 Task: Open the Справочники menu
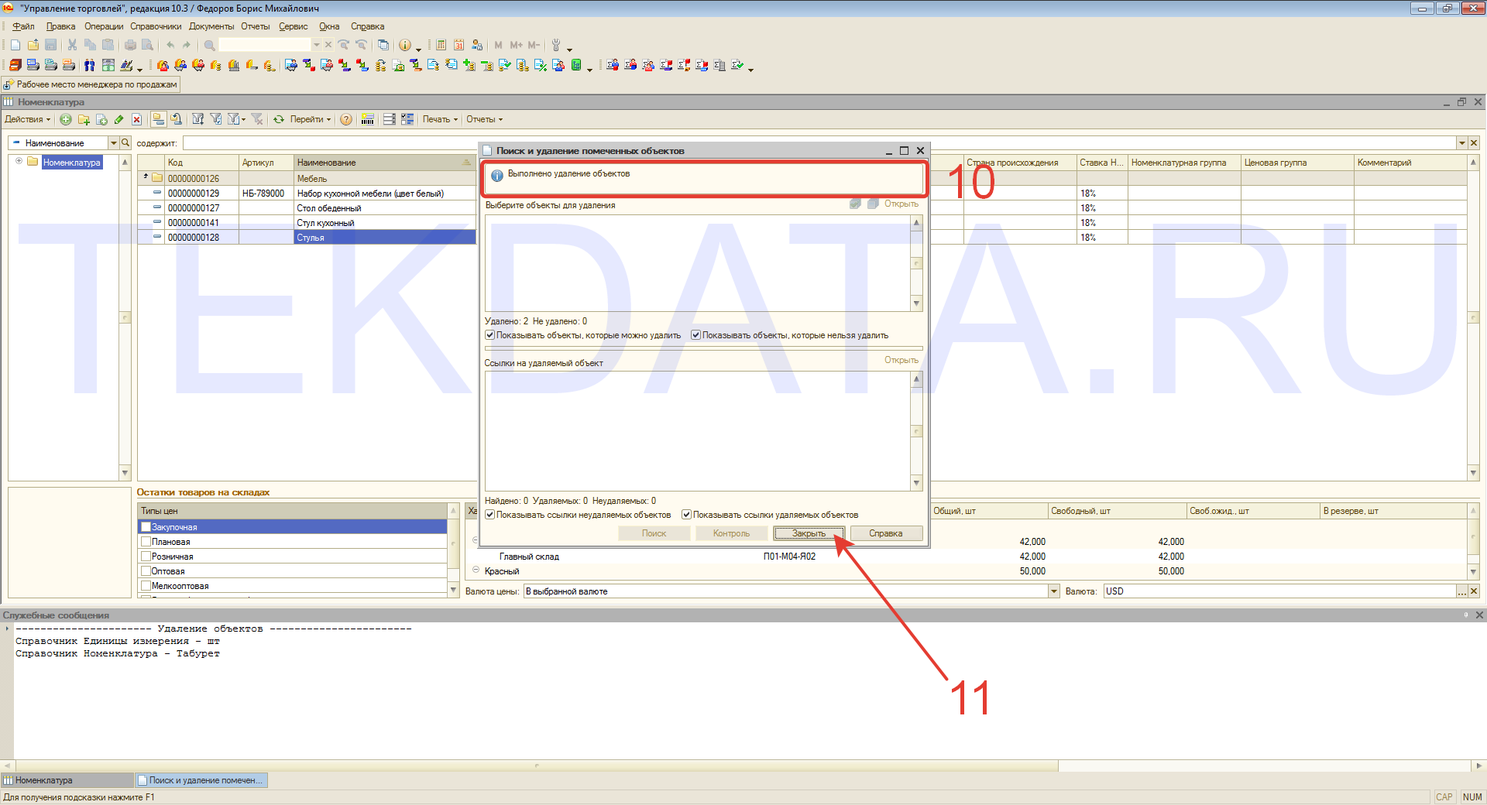coord(156,26)
